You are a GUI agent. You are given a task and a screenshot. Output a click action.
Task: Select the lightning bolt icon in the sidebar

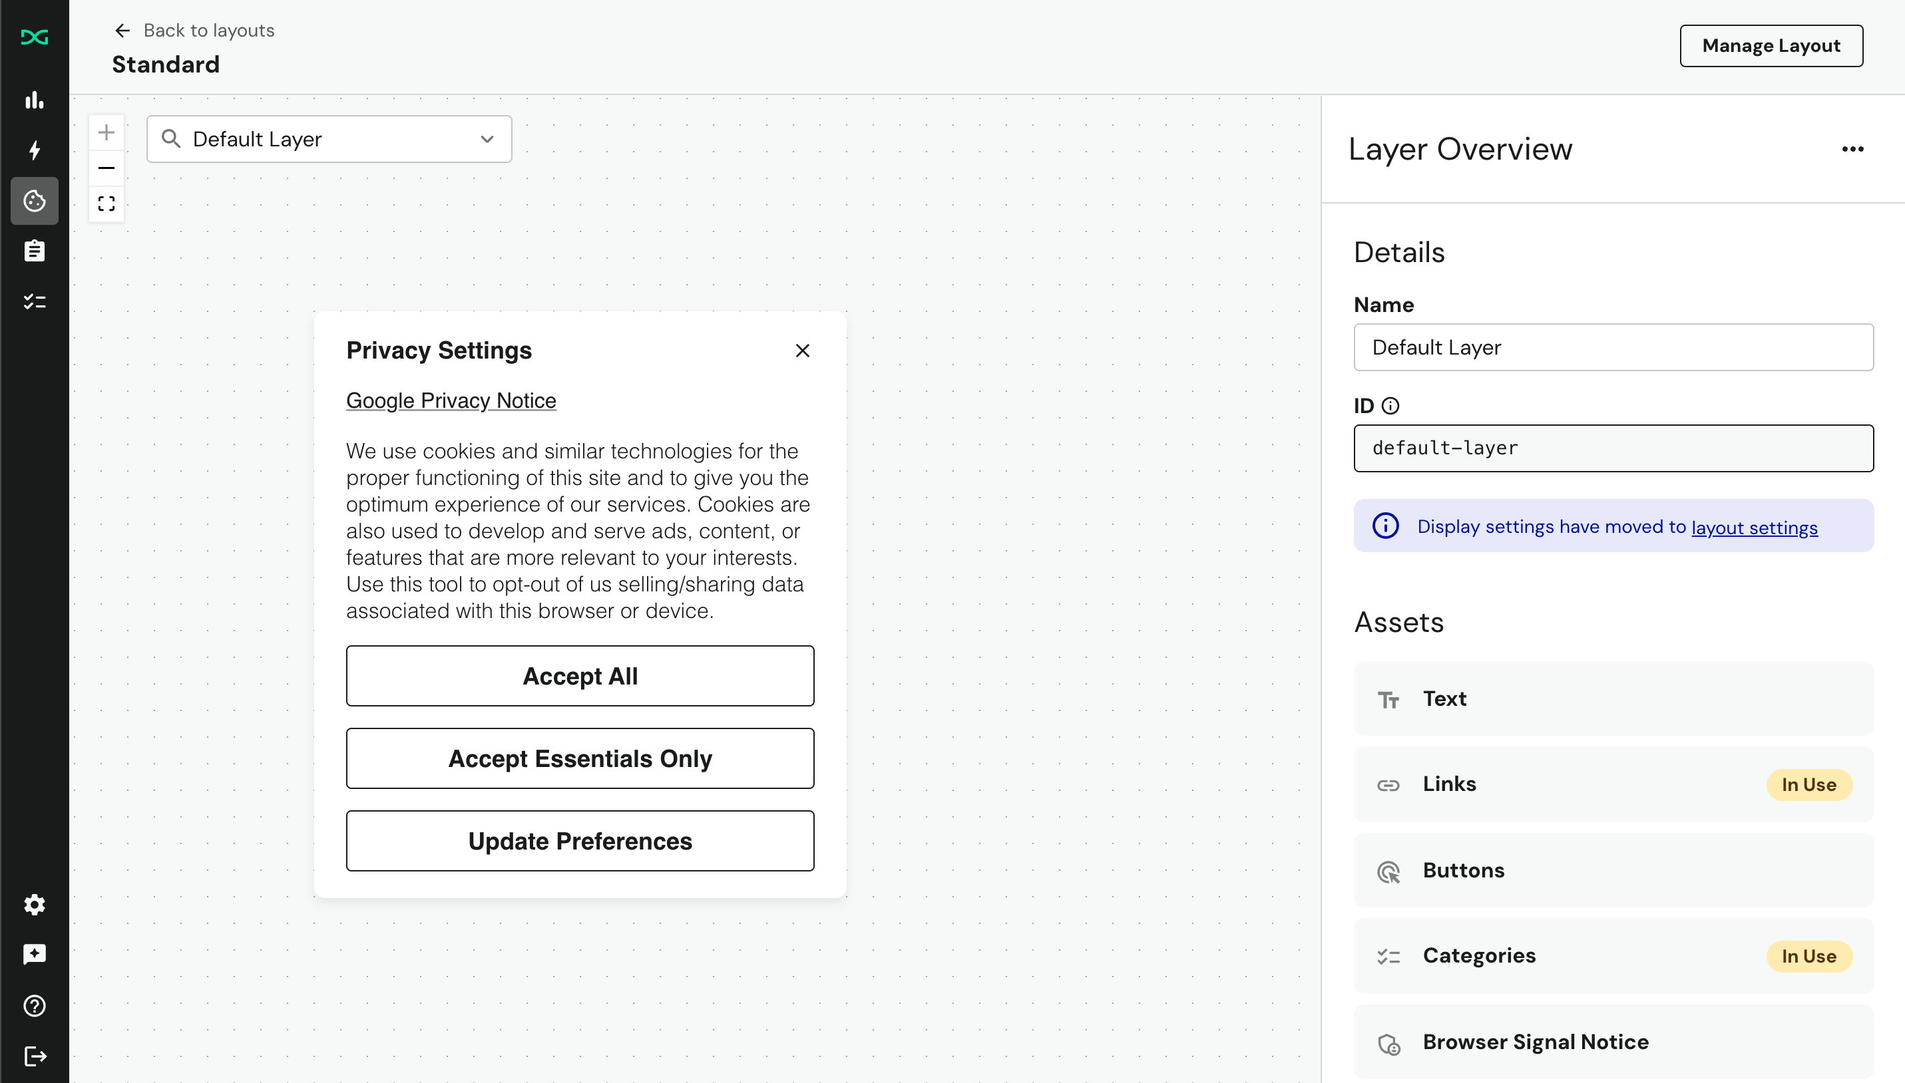point(34,151)
